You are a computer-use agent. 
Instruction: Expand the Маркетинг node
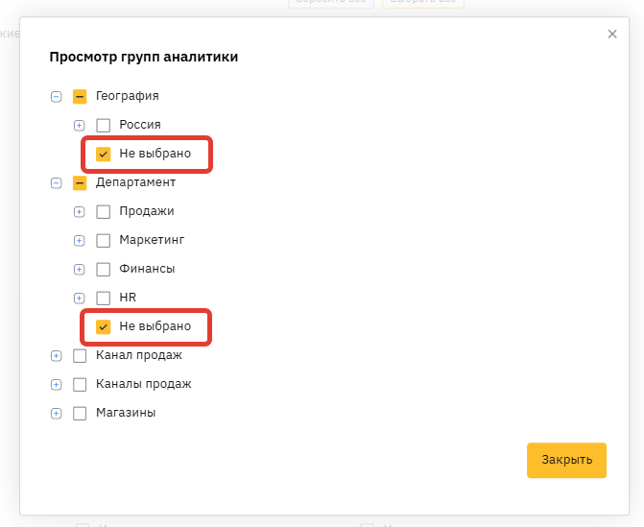pos(80,240)
